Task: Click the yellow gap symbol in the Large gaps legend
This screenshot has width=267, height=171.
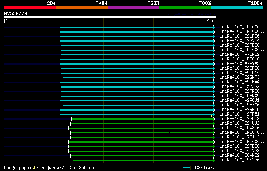Action: click(34, 168)
